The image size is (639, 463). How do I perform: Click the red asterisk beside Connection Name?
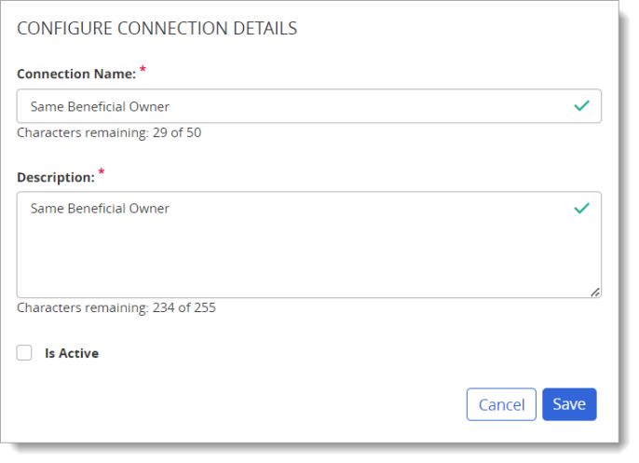click(x=143, y=69)
